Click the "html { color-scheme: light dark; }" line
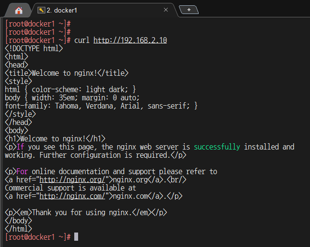The width and height of the screenshot is (310, 247). click(x=70, y=89)
